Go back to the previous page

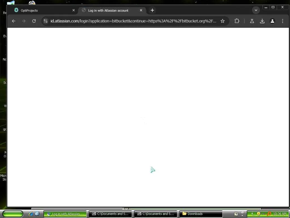point(14,21)
